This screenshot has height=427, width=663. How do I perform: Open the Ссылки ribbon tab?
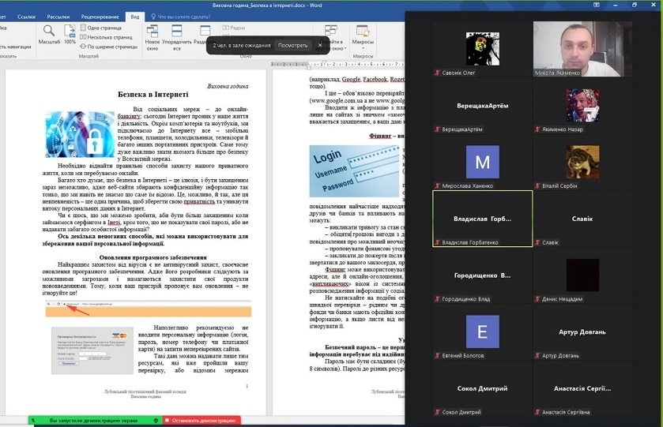coord(26,17)
